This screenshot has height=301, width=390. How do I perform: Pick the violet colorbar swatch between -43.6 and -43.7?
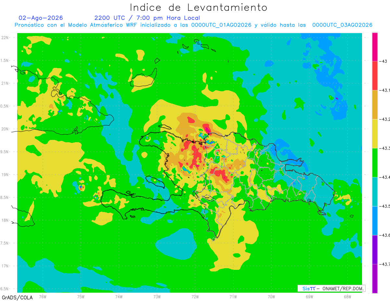375,249
